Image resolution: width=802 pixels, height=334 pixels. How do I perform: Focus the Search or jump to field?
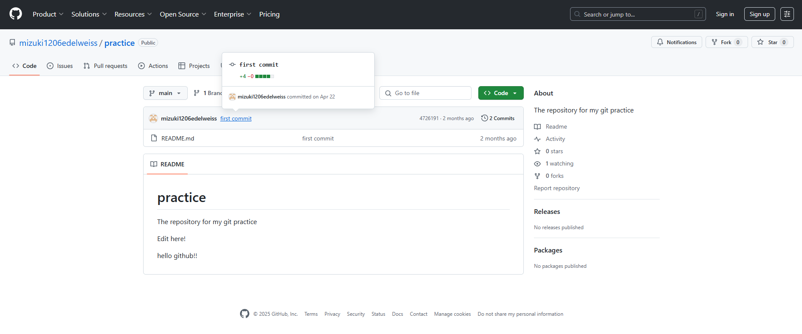638,14
